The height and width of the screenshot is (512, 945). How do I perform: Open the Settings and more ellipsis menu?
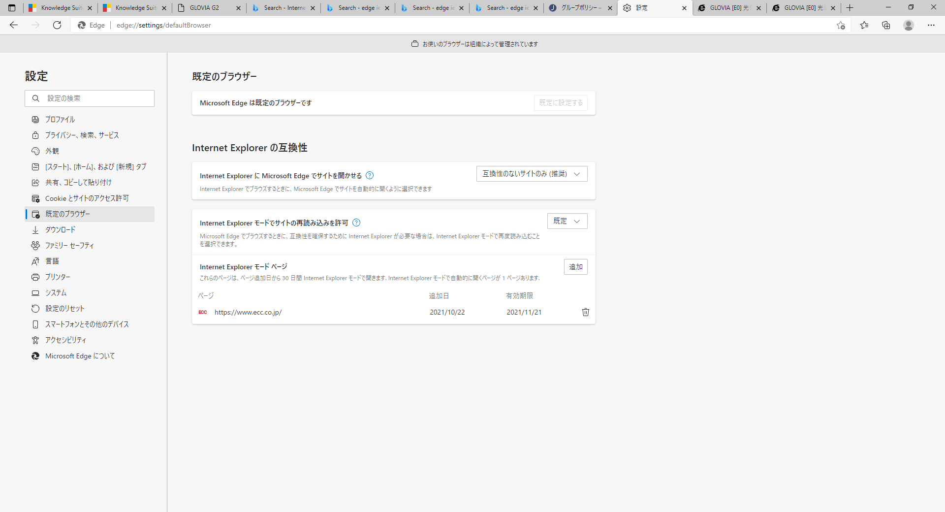tap(931, 25)
